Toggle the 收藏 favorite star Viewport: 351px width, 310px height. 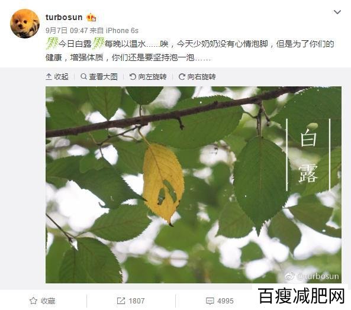42,301
